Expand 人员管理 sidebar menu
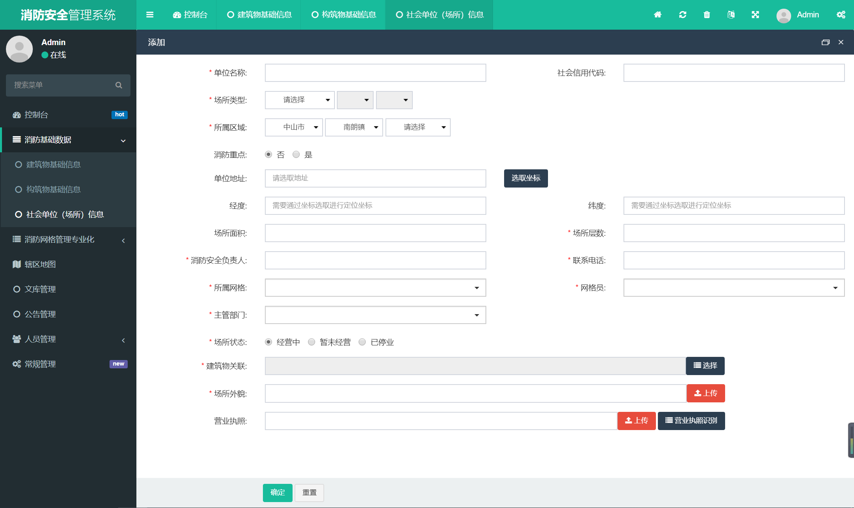Viewport: 854px width, 508px height. [x=68, y=339]
